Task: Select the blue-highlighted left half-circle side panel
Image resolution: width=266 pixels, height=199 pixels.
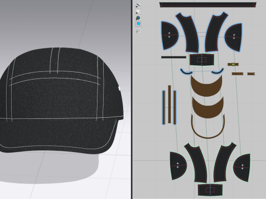Action: [169, 35]
